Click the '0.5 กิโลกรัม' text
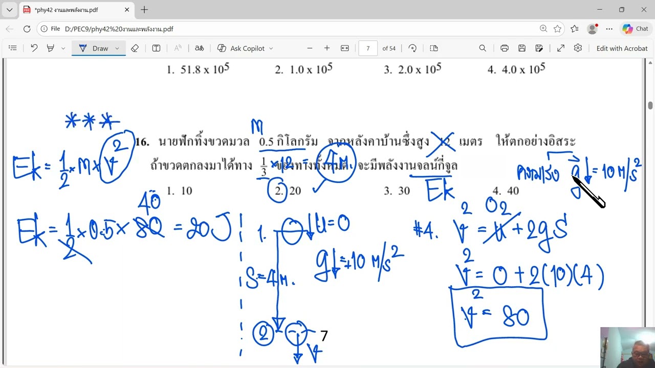 (x=289, y=142)
